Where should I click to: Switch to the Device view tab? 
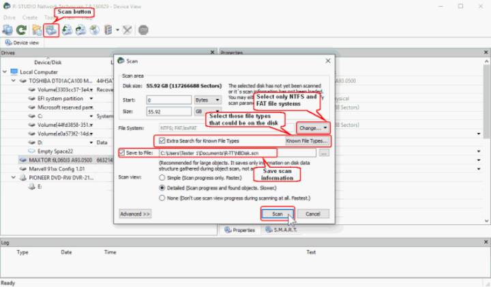click(22, 42)
